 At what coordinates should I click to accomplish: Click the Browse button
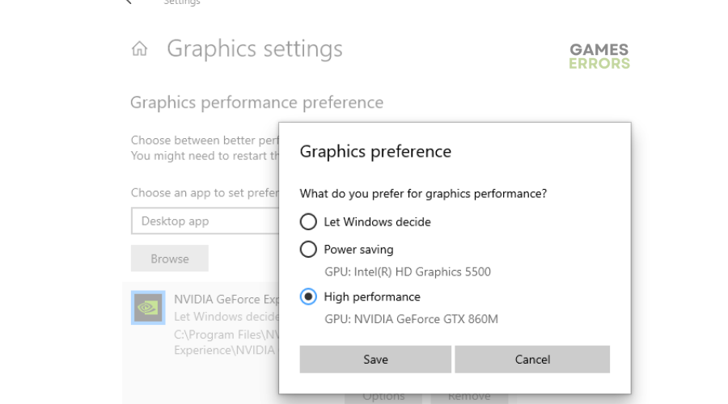point(170,259)
